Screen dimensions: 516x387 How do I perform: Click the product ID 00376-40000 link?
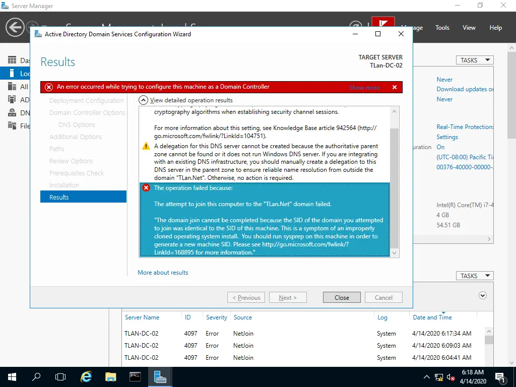pyautogui.click(x=465, y=167)
